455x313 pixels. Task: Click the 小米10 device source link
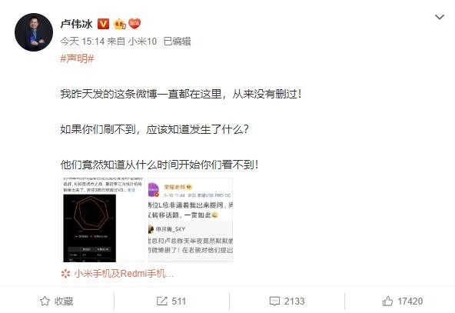142,42
